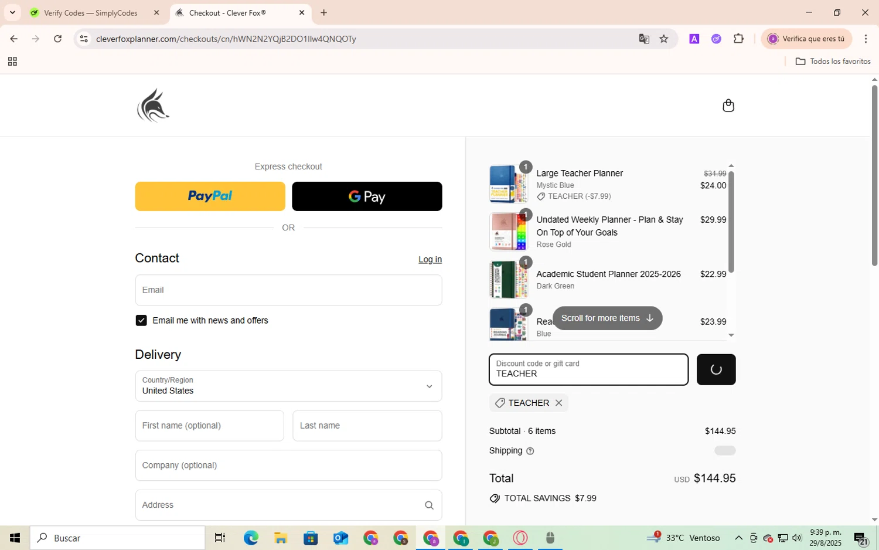Open the shopping bag cart icon
This screenshot has width=879, height=550.
(x=728, y=106)
